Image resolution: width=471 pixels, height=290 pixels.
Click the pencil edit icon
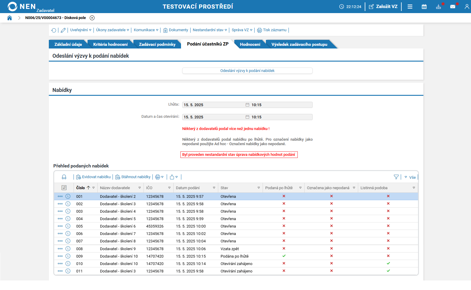[x=63, y=30]
